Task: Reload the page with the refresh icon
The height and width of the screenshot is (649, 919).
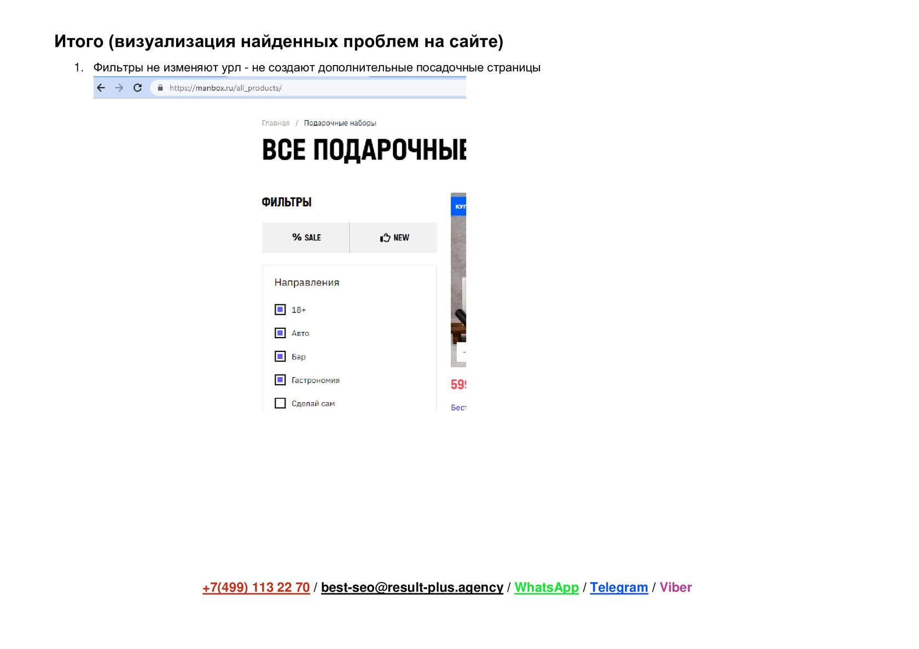Action: click(138, 88)
